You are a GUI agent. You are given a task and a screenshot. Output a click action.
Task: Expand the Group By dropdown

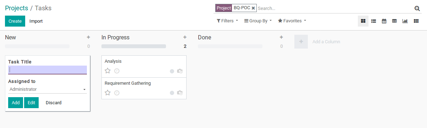pos(258,21)
